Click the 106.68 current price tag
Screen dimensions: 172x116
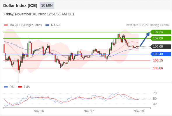[x=161, y=46]
